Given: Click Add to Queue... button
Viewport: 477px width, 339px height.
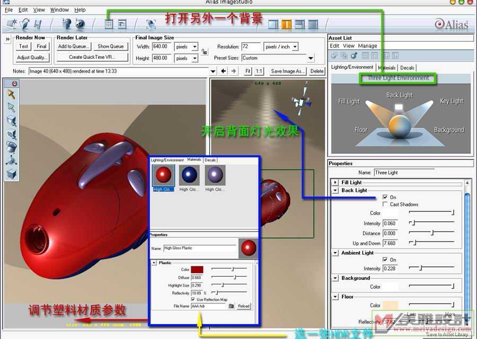Looking at the screenshot, I should [73, 46].
